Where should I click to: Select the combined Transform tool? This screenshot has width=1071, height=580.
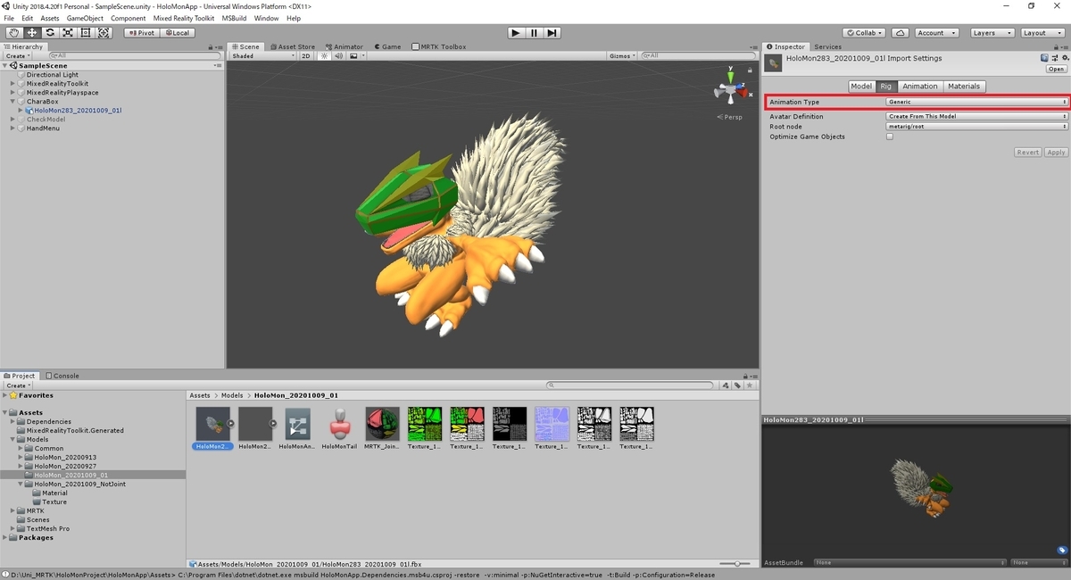coord(104,33)
